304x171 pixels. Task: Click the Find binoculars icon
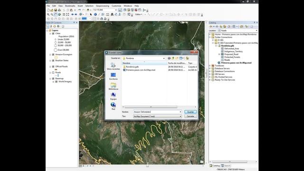112,15
